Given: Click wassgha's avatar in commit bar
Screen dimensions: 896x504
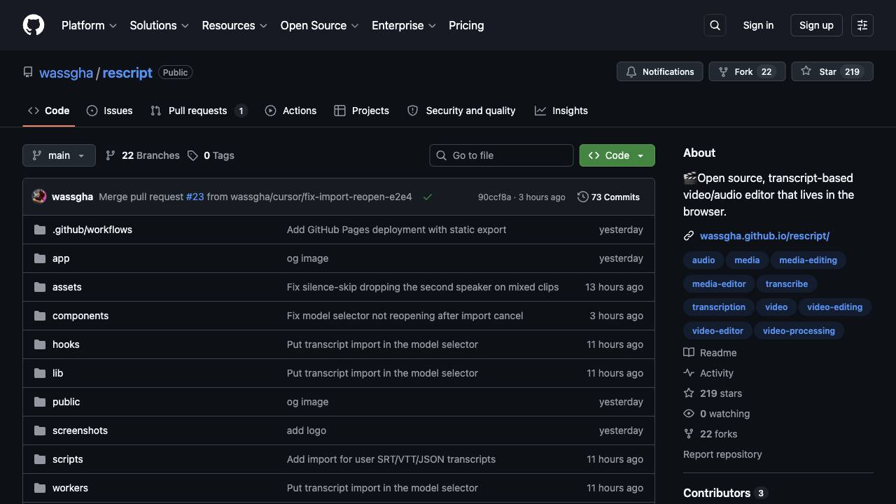Looking at the screenshot, I should pyautogui.click(x=39, y=197).
